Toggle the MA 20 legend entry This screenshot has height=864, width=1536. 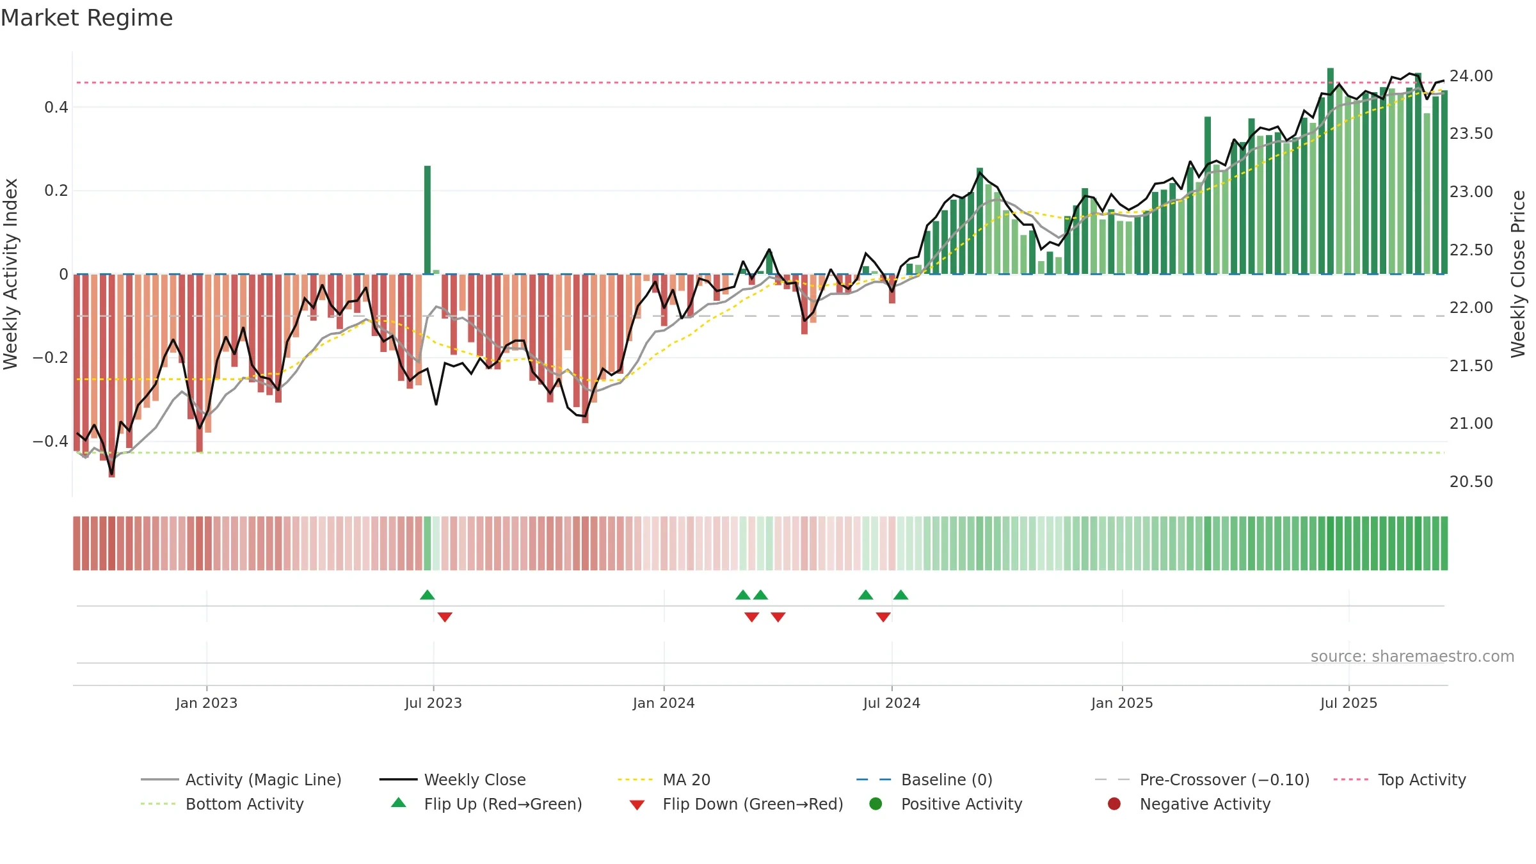pyautogui.click(x=664, y=780)
